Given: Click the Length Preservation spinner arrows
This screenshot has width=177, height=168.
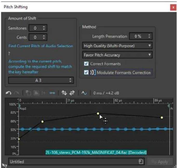Looking at the screenshot, I should point(149,36).
